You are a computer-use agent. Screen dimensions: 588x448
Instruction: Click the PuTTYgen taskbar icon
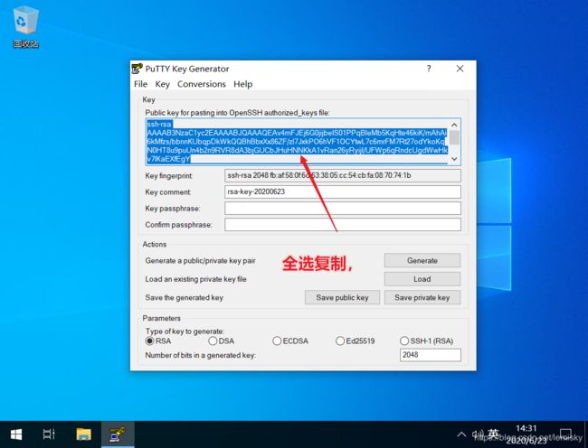[118, 434]
